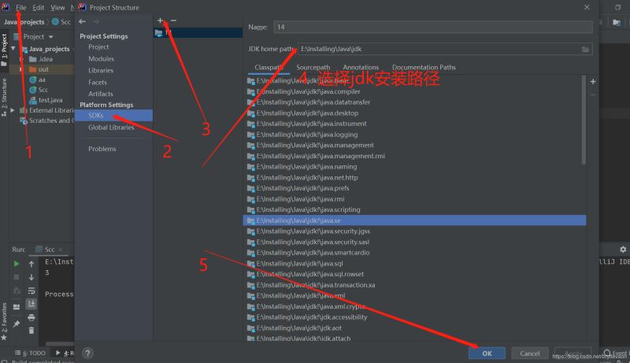Click the Cancel button
Image resolution: width=630 pixels, height=363 pixels.
click(530, 354)
